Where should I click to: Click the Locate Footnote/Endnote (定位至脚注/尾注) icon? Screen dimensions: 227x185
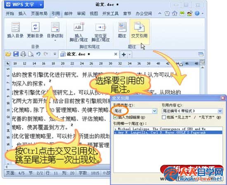pos(100,27)
